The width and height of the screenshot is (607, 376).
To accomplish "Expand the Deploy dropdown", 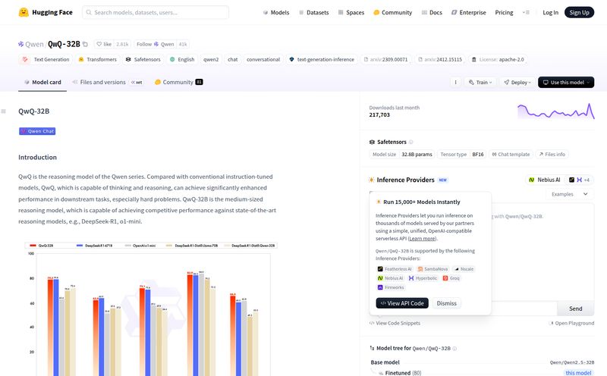I will coord(517,83).
